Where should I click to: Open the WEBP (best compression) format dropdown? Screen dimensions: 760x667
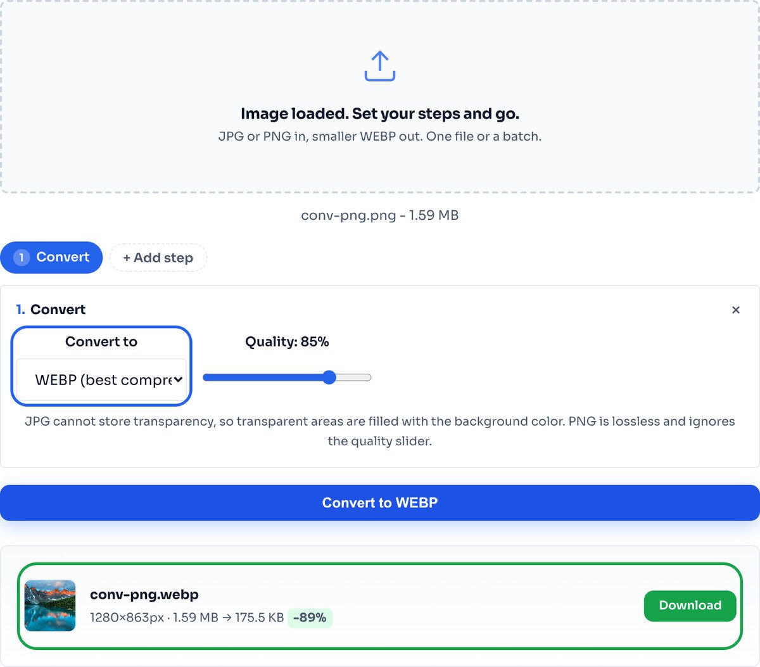tap(101, 380)
